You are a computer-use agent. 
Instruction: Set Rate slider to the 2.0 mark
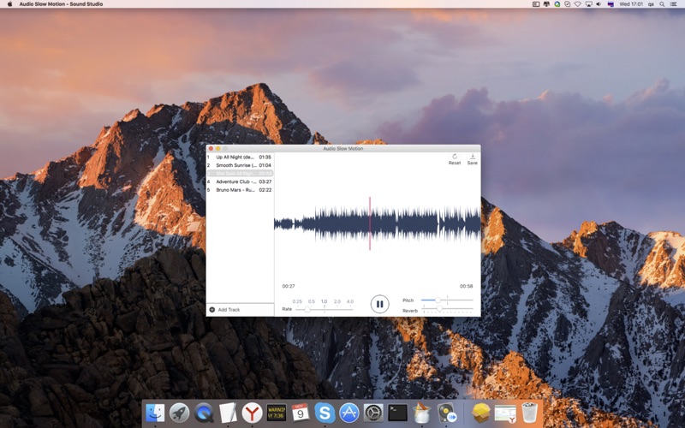(337, 309)
